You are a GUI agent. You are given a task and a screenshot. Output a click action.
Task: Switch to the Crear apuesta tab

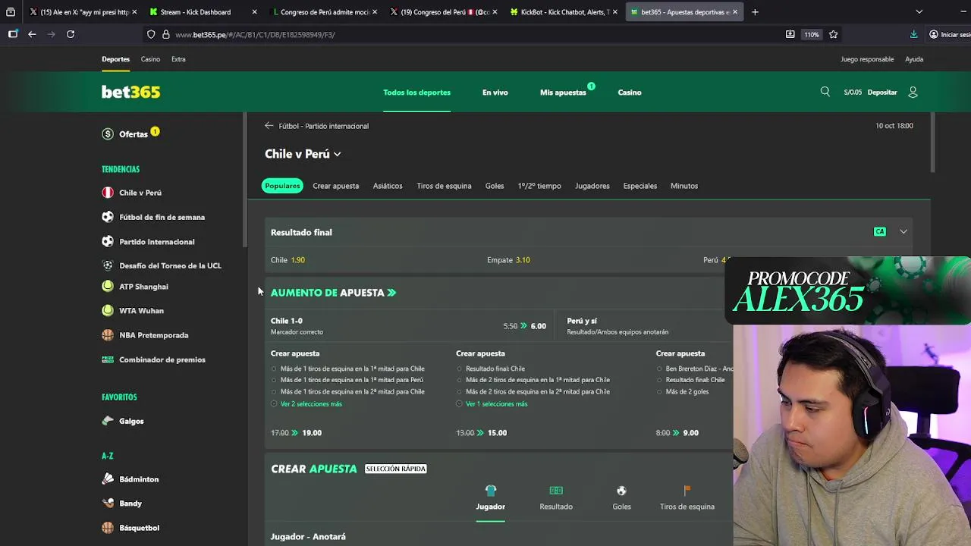[x=335, y=186]
